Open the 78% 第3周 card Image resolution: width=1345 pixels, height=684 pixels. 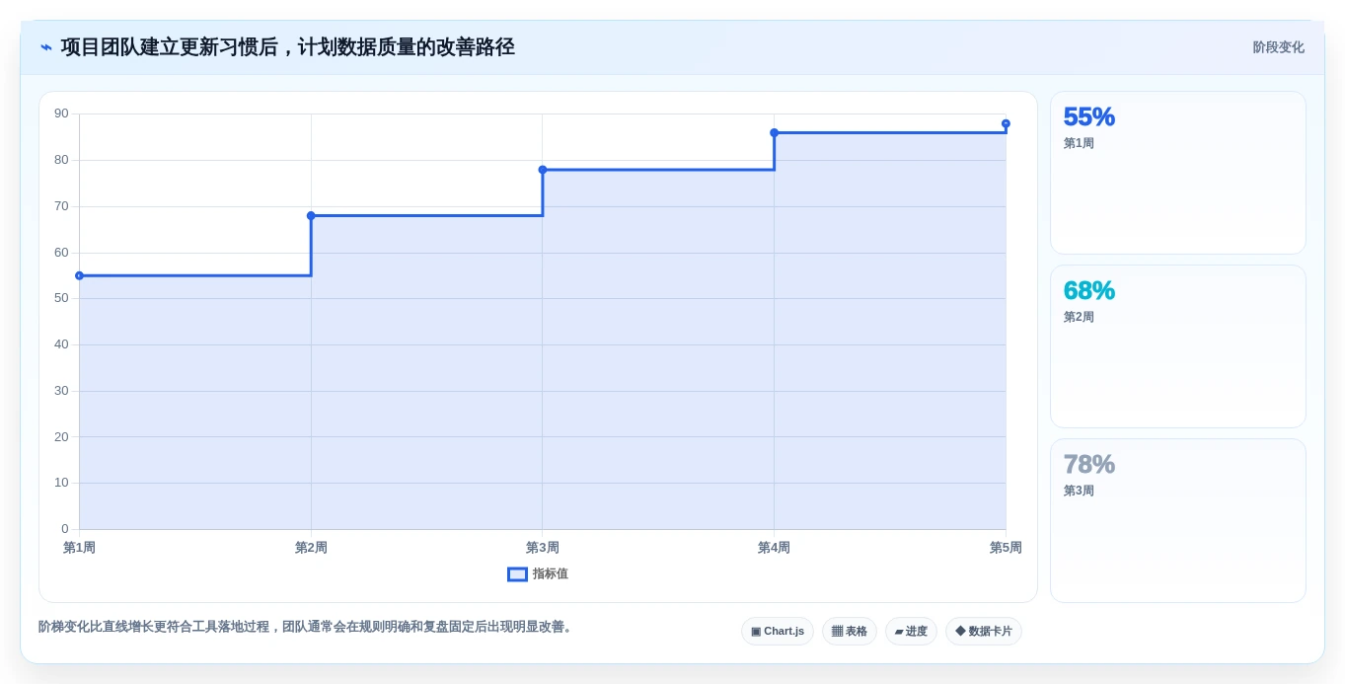pyautogui.click(x=1178, y=520)
